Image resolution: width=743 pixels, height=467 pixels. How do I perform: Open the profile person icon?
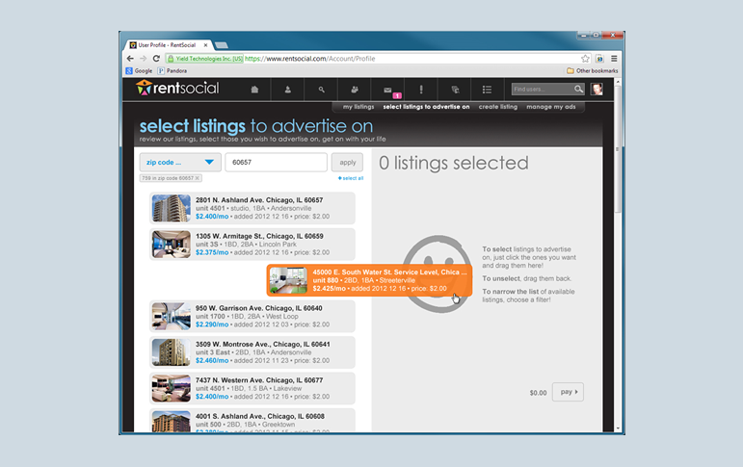point(288,90)
